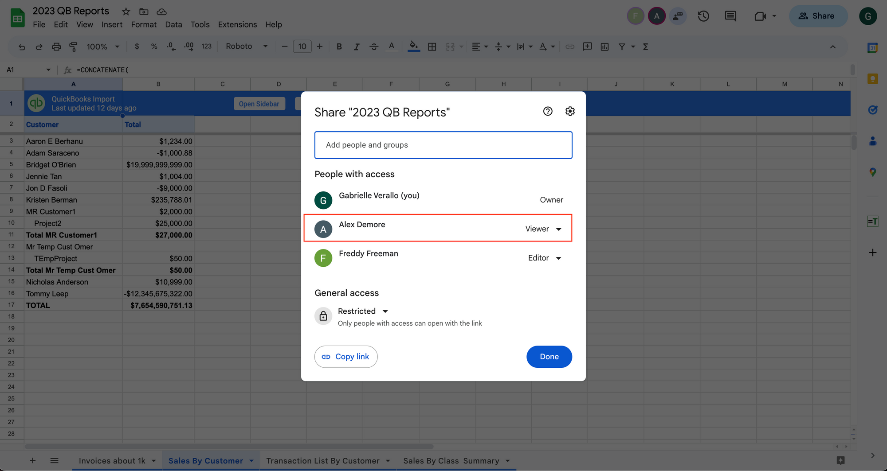Open the Insert menu
Viewport: 887px width, 471px height.
click(x=112, y=24)
